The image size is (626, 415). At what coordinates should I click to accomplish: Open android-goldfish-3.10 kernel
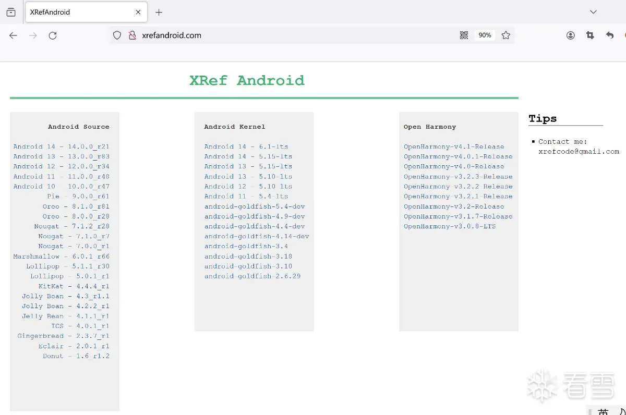[248, 266]
